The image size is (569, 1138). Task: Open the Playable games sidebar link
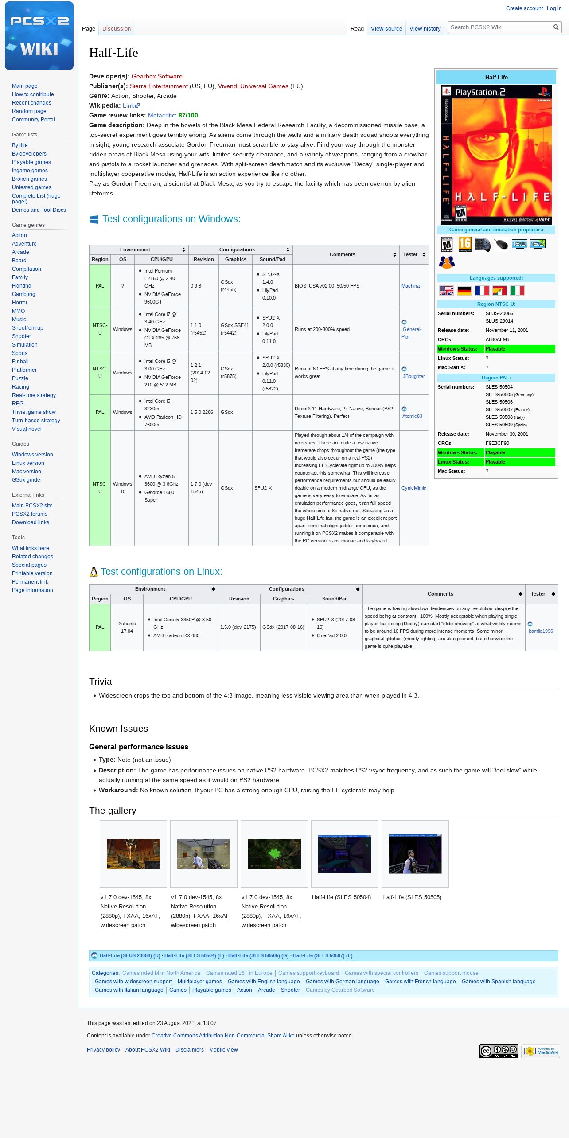[x=31, y=162]
